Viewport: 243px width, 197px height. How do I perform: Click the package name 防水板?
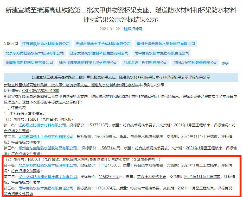click(66, 119)
